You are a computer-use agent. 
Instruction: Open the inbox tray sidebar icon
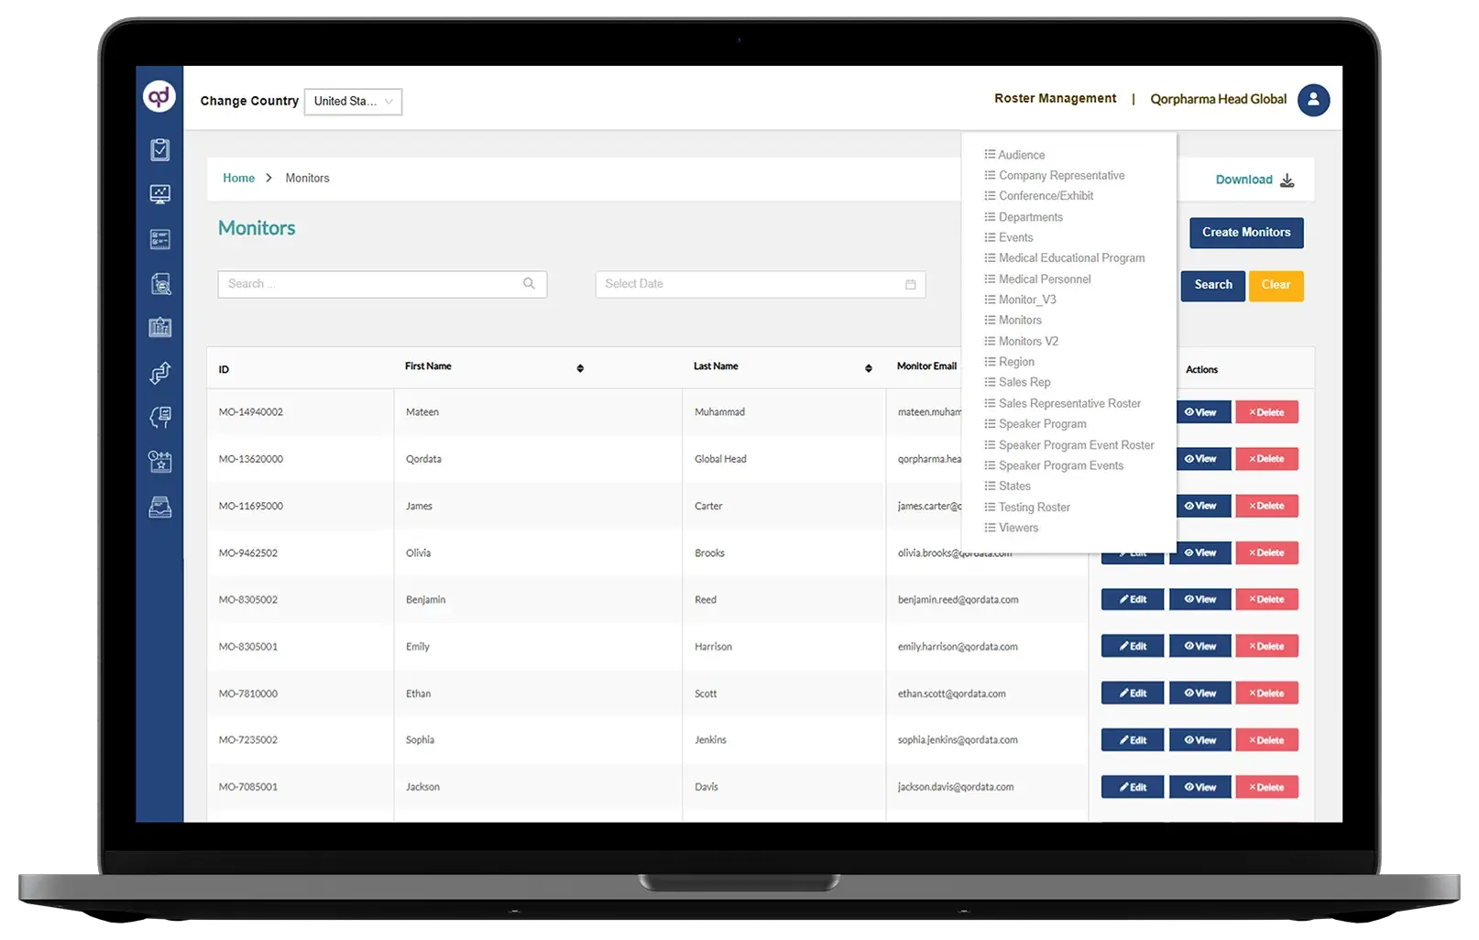[x=160, y=507]
